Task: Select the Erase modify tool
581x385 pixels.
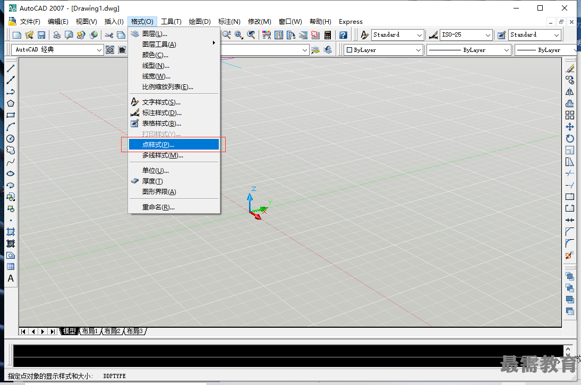Action: click(x=570, y=68)
